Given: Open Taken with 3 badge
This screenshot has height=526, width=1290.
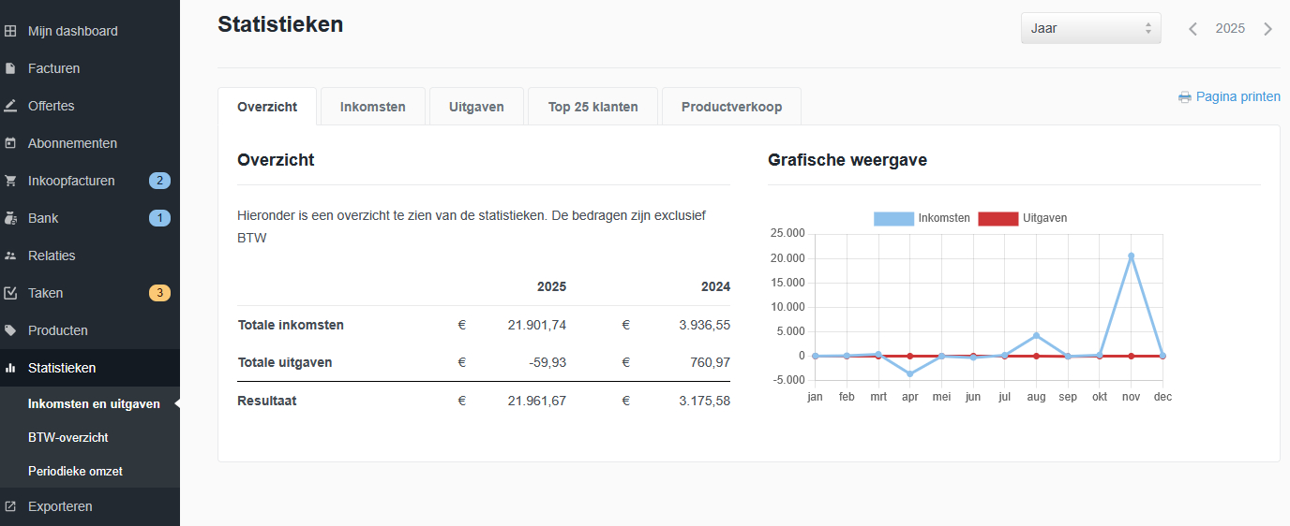Looking at the screenshot, I should pyautogui.click(x=45, y=293).
